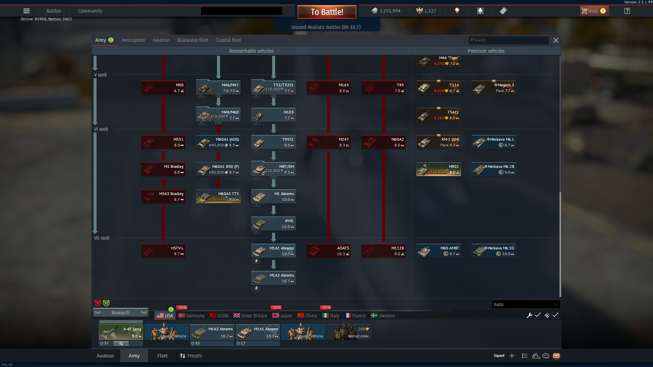
Task: Open the Shop button
Action: point(595,11)
